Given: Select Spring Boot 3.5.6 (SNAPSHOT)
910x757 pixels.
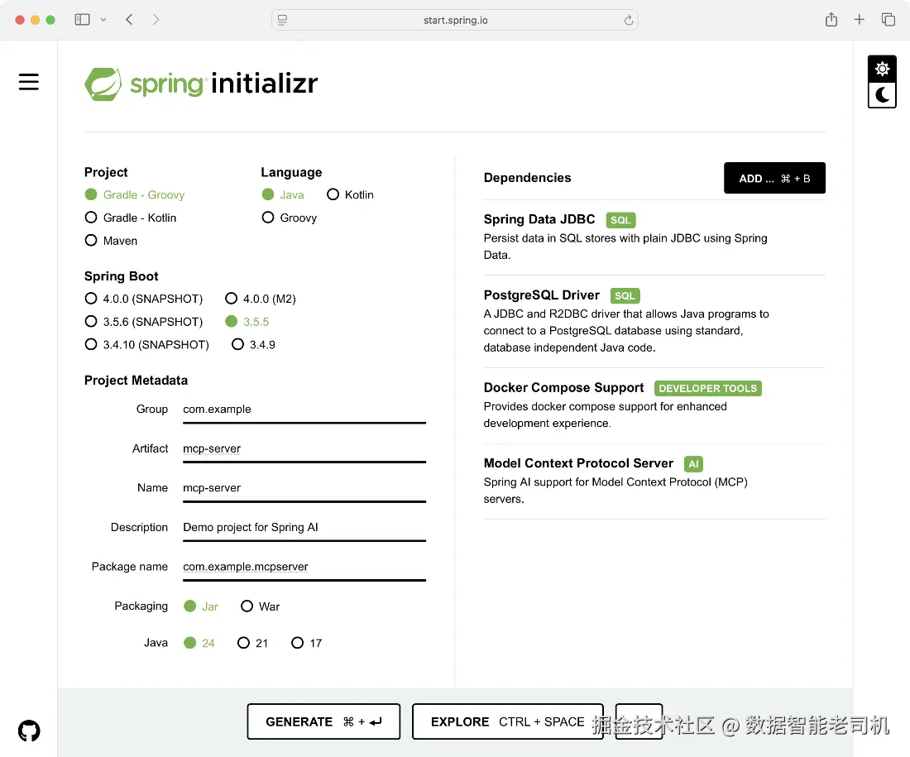Looking at the screenshot, I should (x=143, y=322).
